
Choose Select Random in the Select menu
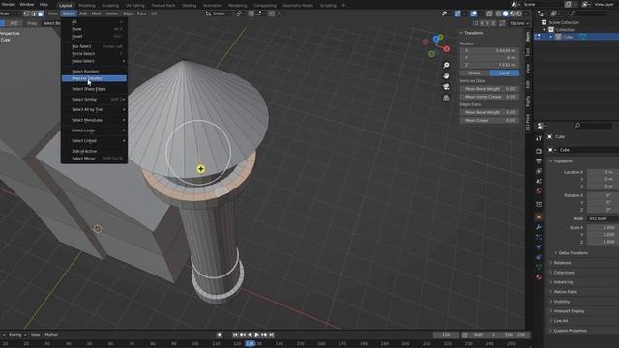(94, 72)
